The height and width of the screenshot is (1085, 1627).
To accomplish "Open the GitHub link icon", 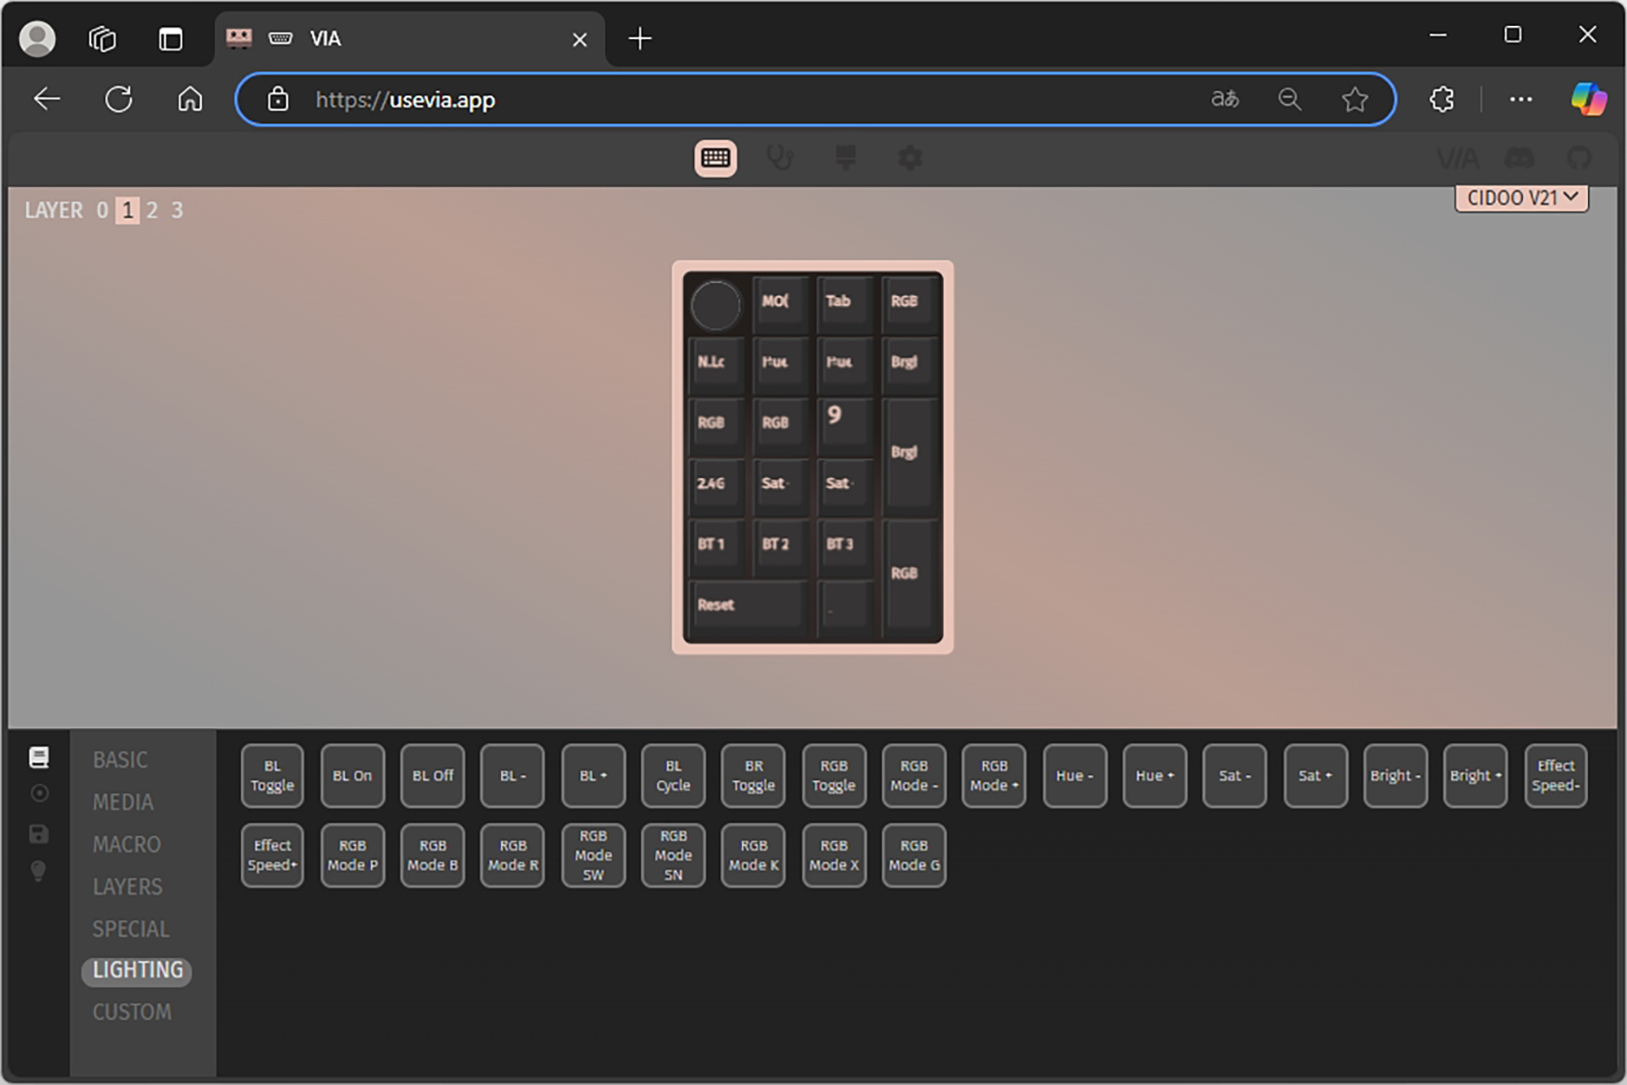I will click(x=1579, y=158).
